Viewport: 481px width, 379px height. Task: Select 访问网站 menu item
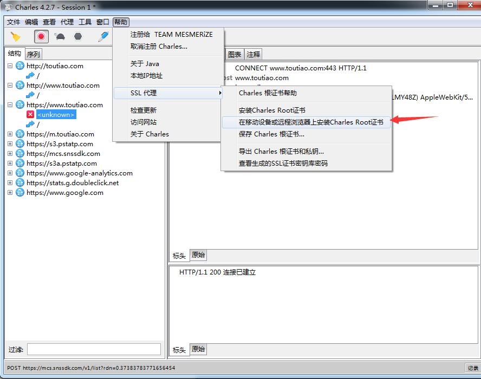(167, 122)
